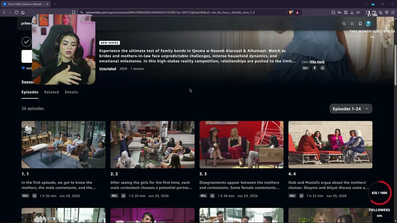Select the Prime Video: Qesma w Naseeb tab

[26, 4]
